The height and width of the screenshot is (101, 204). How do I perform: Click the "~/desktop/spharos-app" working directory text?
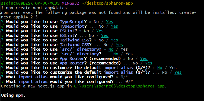click(x=107, y=4)
